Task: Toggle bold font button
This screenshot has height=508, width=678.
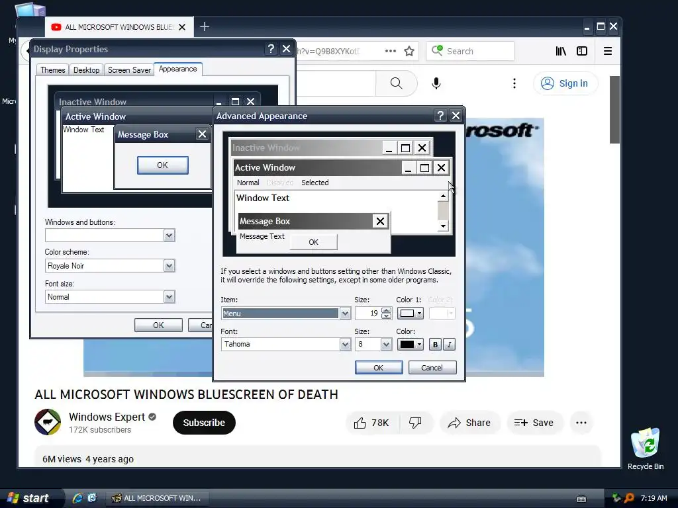Action: (x=435, y=344)
